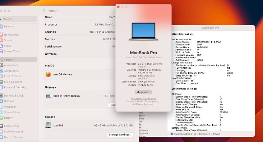This screenshot has width=263, height=142.
Task: Click Ventura 13.7.5 version text
Action: click(145, 85)
